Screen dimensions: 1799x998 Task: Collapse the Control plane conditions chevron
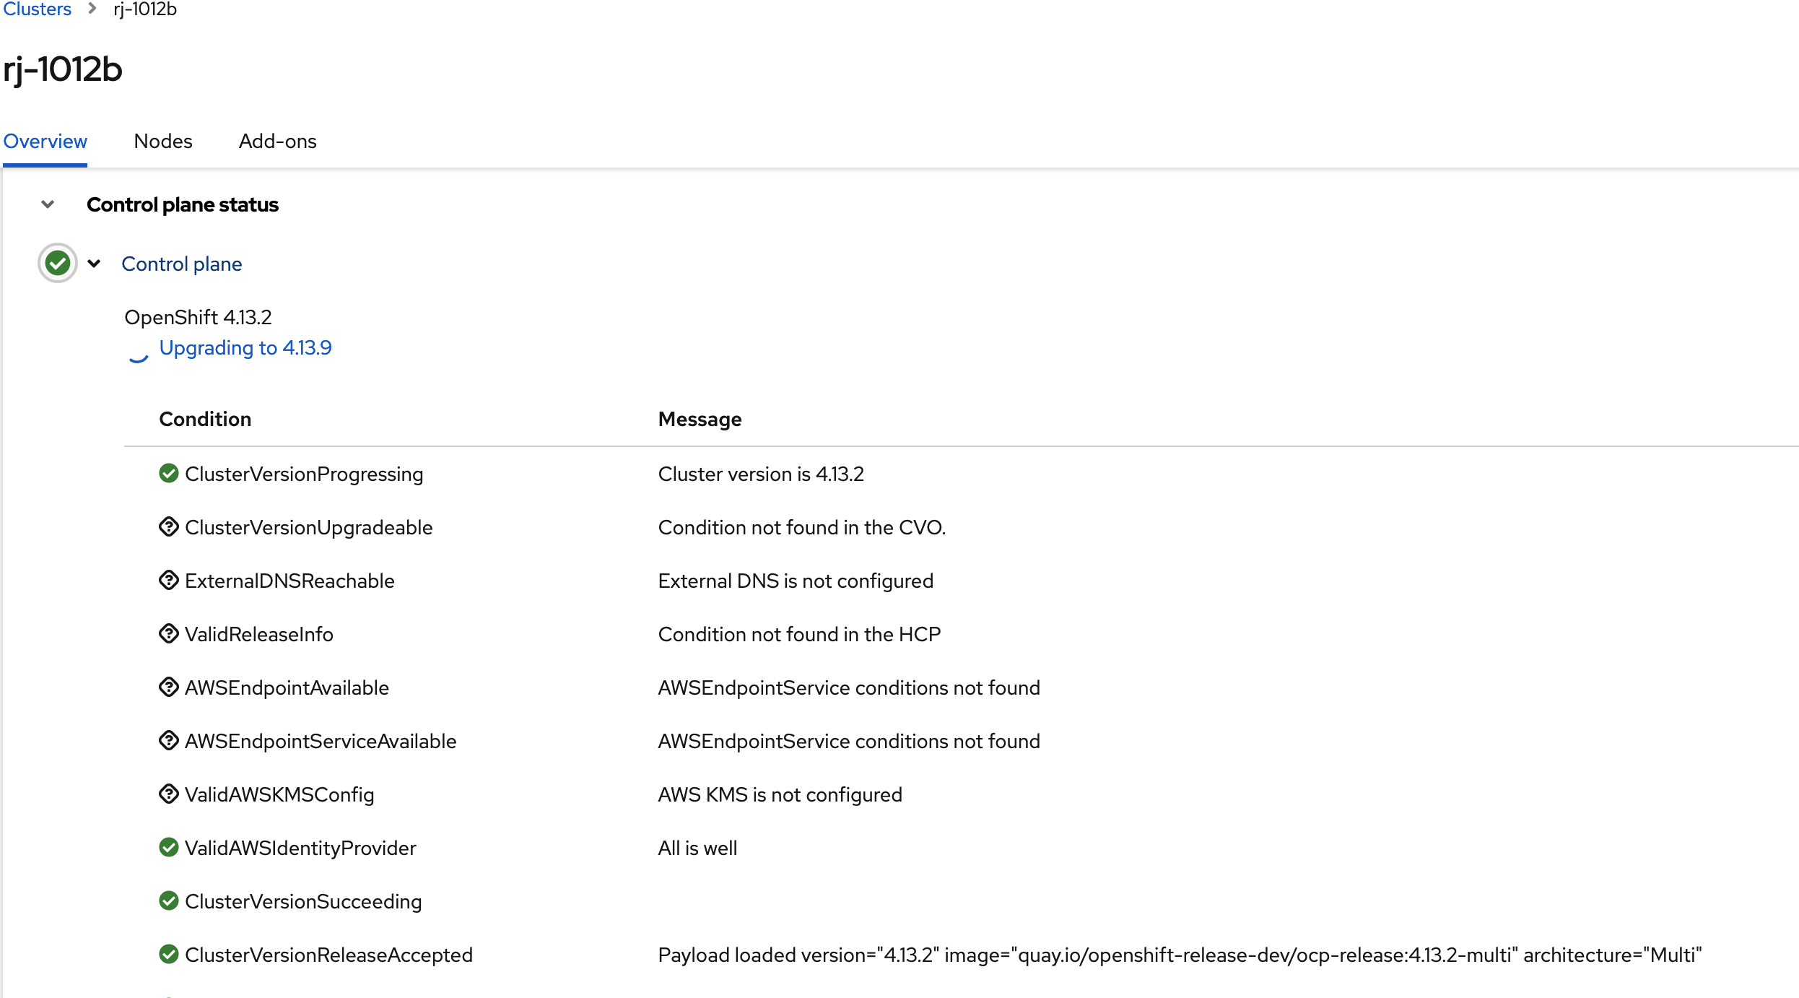pos(94,264)
